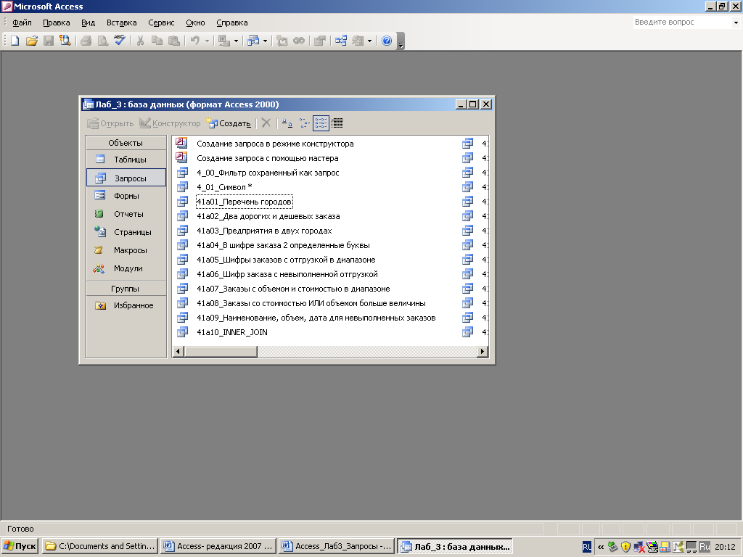Click the New database toolbar icon
743x557 pixels.
pyautogui.click(x=15, y=41)
